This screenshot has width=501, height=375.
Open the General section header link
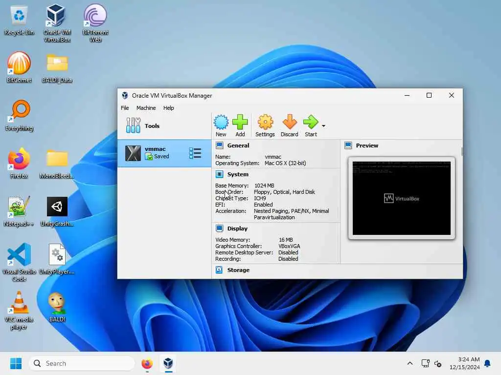[x=238, y=146]
